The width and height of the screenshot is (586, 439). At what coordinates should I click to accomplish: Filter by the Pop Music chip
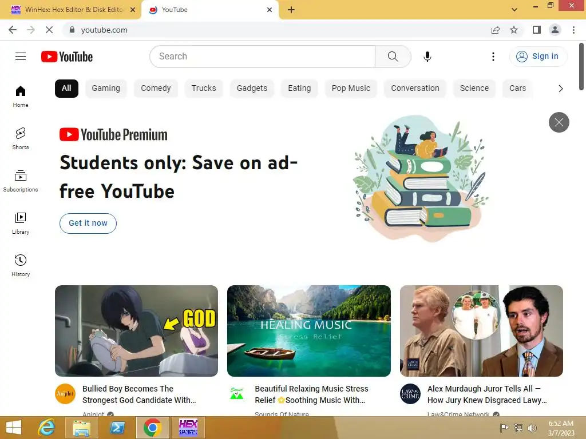point(351,89)
